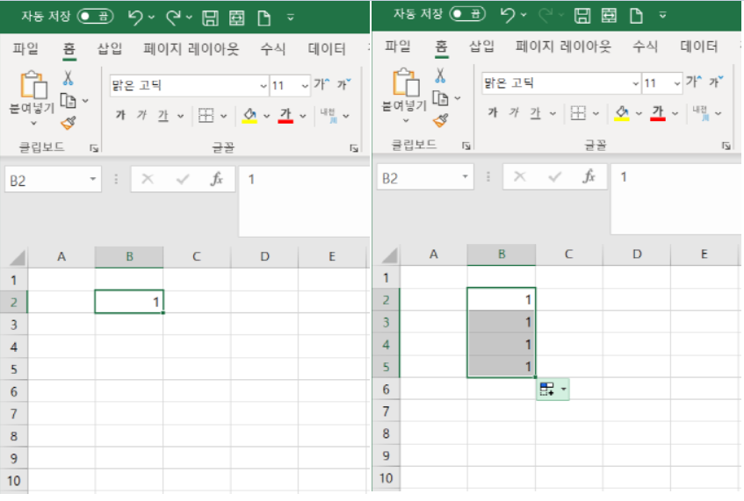Open Auto Fill Options button below B5
744x501 pixels.
click(x=553, y=390)
